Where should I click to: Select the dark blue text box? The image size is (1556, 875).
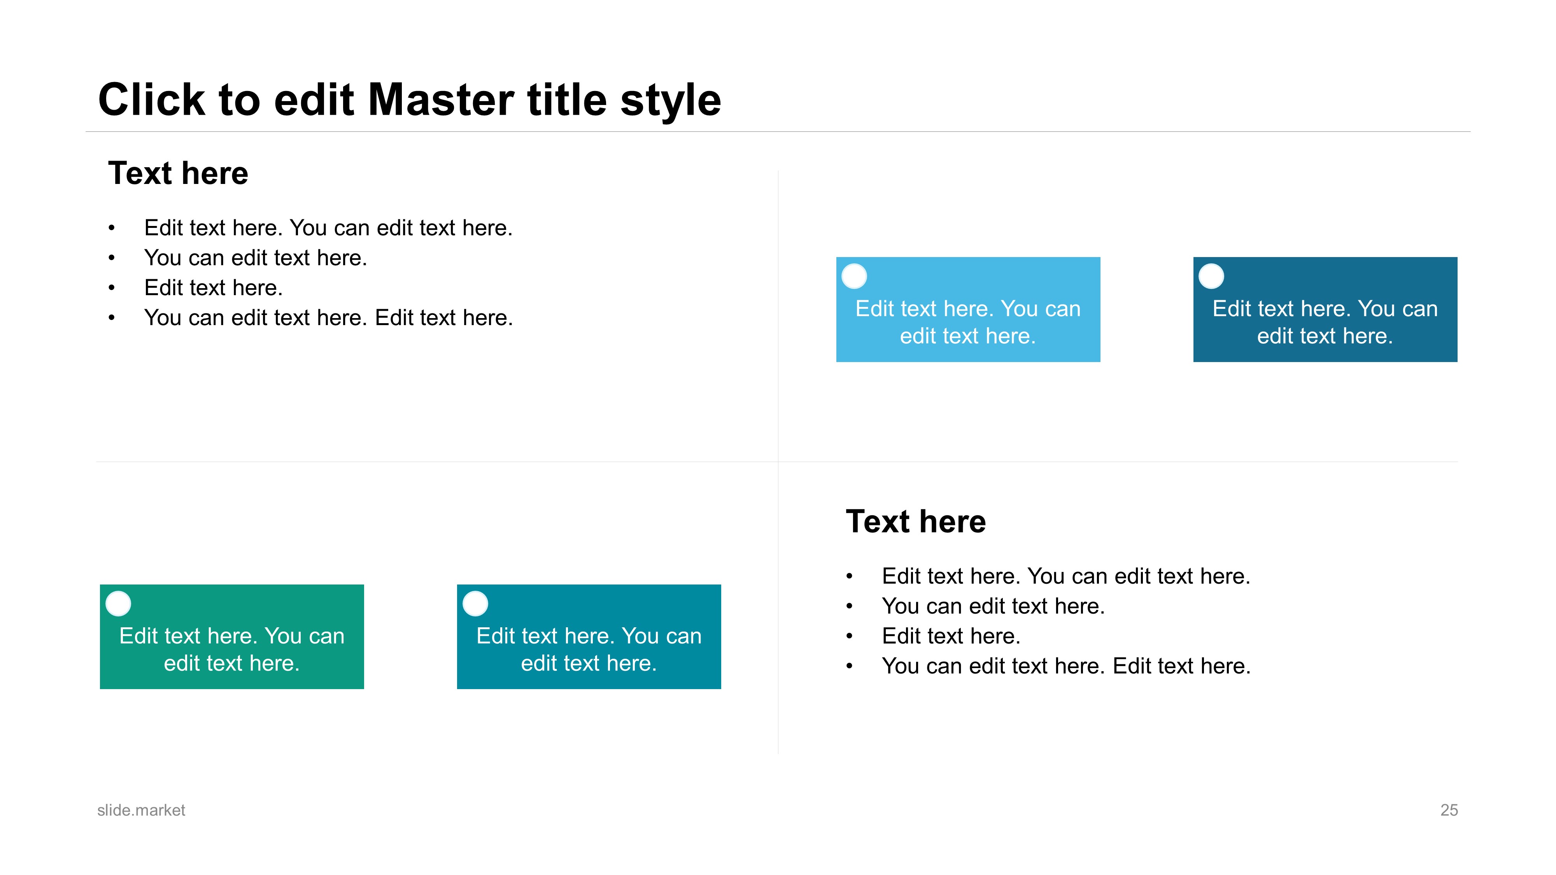(1325, 310)
